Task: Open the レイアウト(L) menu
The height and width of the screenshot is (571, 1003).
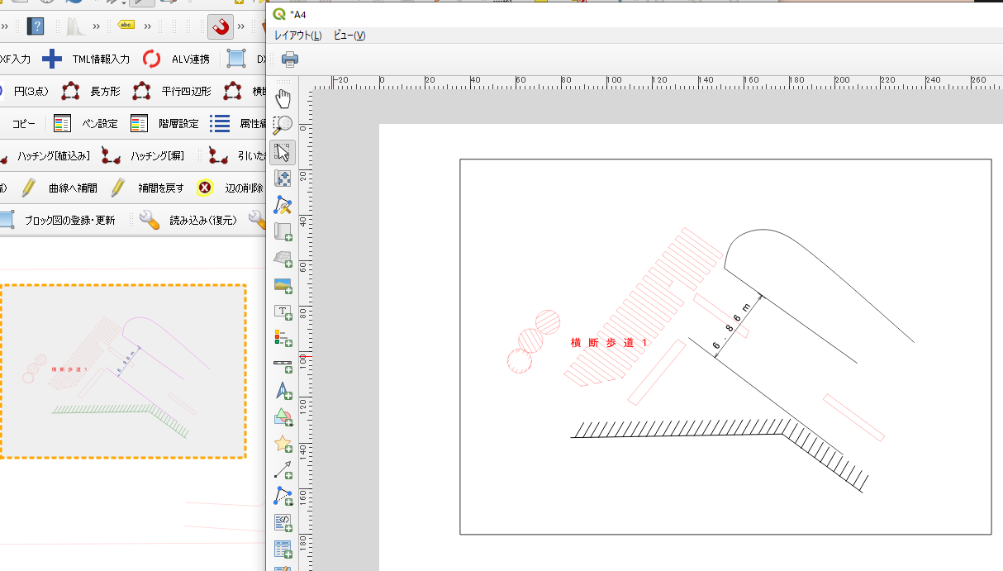Action: [297, 36]
